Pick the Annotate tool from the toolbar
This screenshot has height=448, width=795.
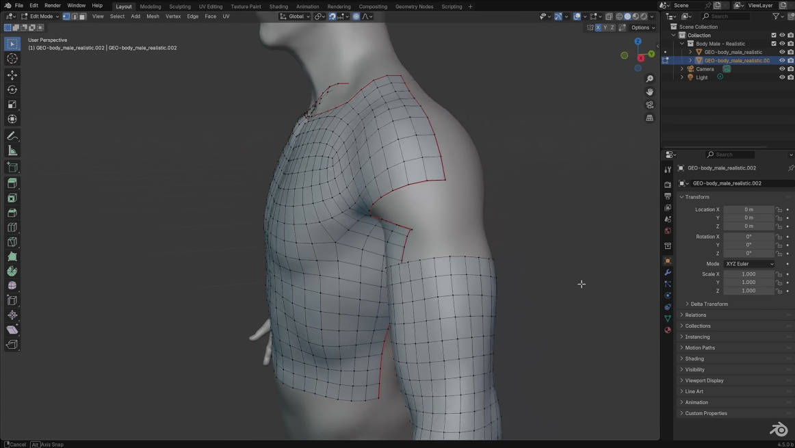click(12, 135)
